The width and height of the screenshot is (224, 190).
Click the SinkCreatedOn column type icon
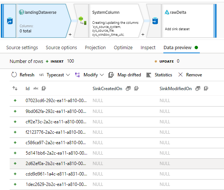[x=128, y=89]
